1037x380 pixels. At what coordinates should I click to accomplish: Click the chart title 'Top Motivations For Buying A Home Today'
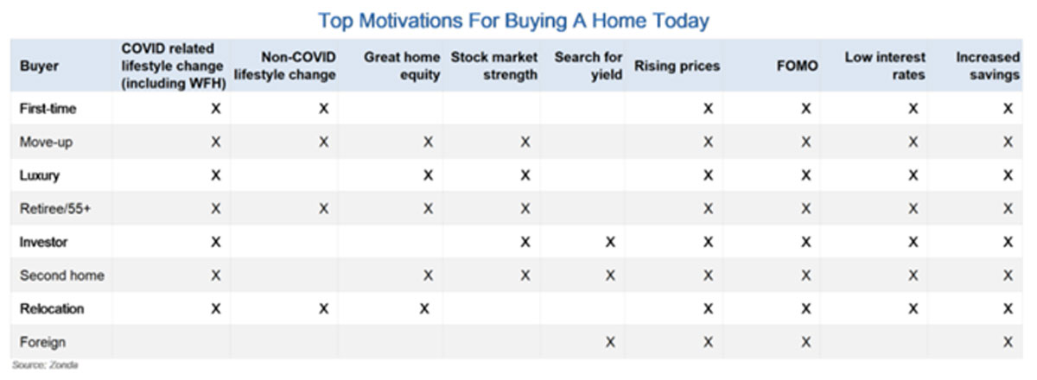[x=513, y=19]
